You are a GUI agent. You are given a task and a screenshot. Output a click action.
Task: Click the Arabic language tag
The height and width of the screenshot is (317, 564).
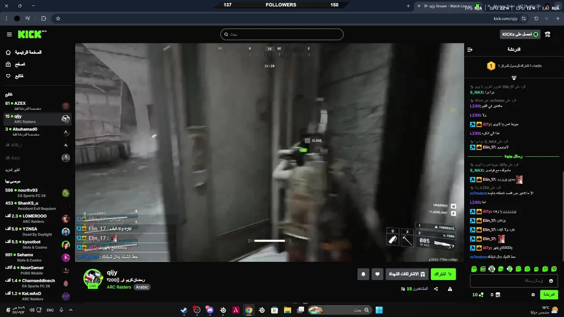tap(142, 287)
